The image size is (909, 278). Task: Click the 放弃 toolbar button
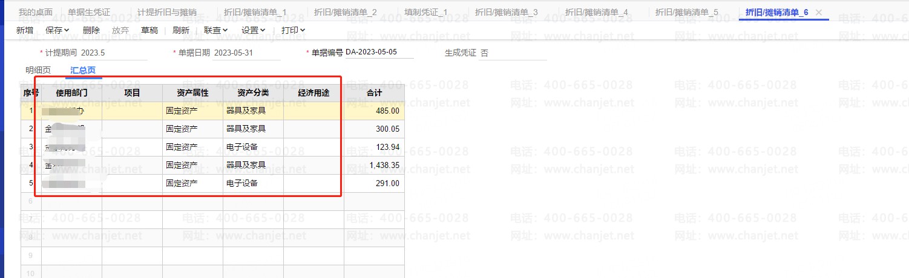pos(120,30)
